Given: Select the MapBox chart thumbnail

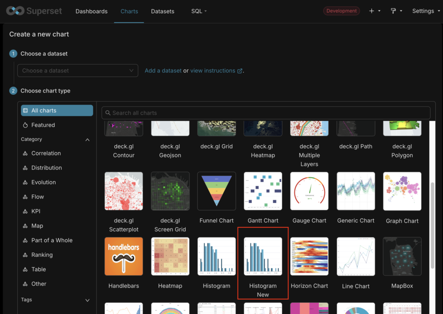Looking at the screenshot, I should point(402,256).
